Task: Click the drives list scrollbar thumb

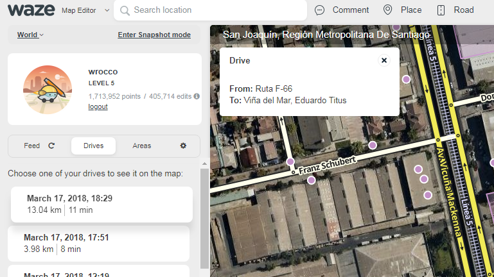Action: coord(204,219)
